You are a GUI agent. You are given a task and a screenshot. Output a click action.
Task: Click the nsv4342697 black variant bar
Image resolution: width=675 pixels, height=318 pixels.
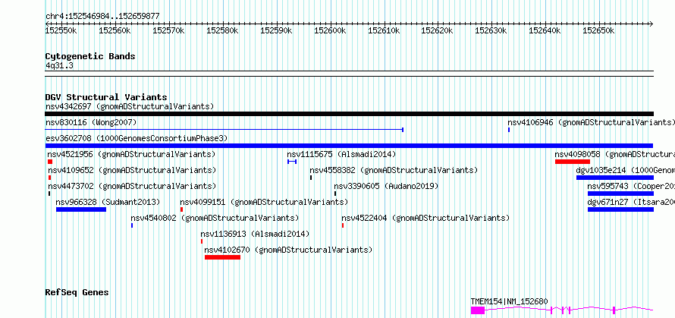click(x=349, y=114)
